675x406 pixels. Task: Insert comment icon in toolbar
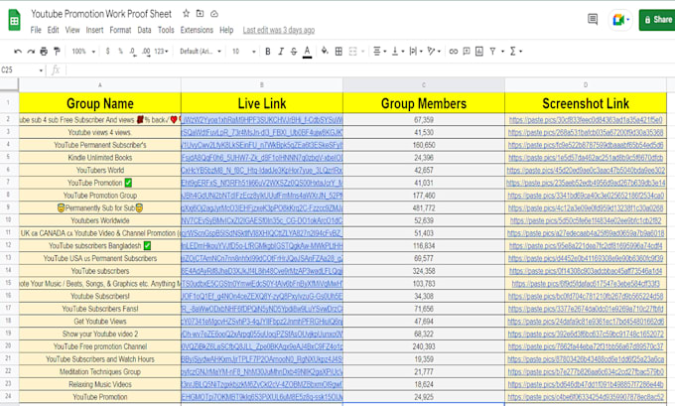(x=467, y=52)
